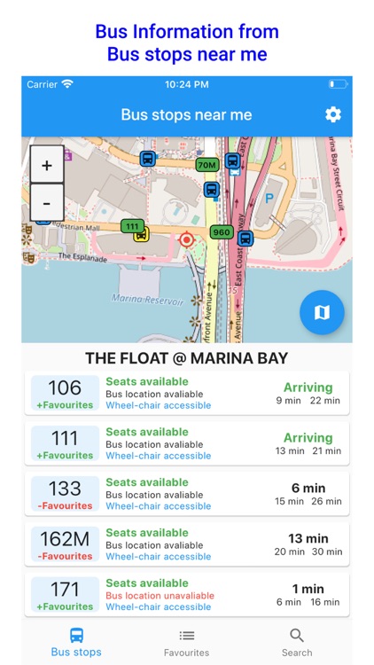Image resolution: width=374 pixels, height=665 pixels.
Task: Tap the green 70M bus marker
Action: coord(206,165)
